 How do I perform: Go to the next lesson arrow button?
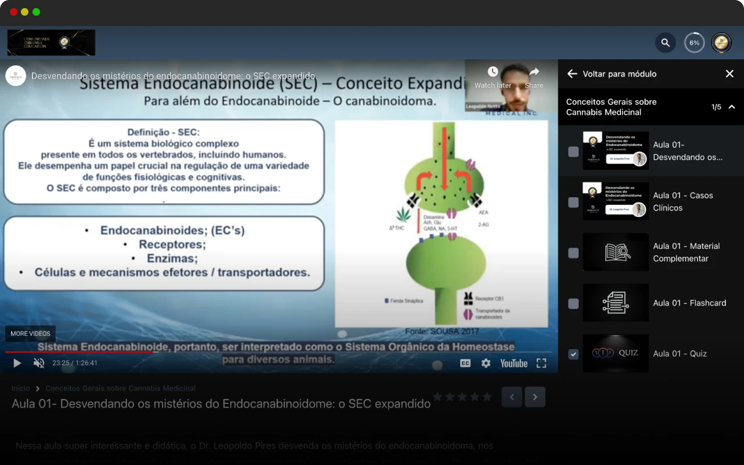point(535,397)
